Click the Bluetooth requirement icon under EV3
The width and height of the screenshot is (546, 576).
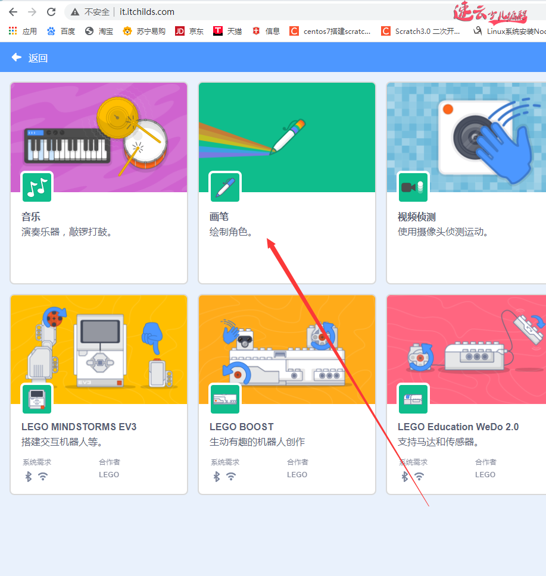pos(28,476)
